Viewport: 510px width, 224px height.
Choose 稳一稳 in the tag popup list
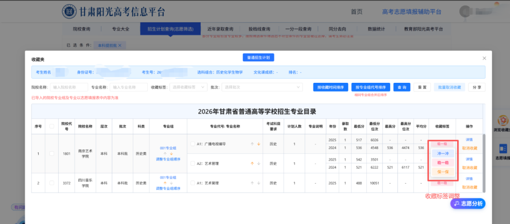coord(442,163)
